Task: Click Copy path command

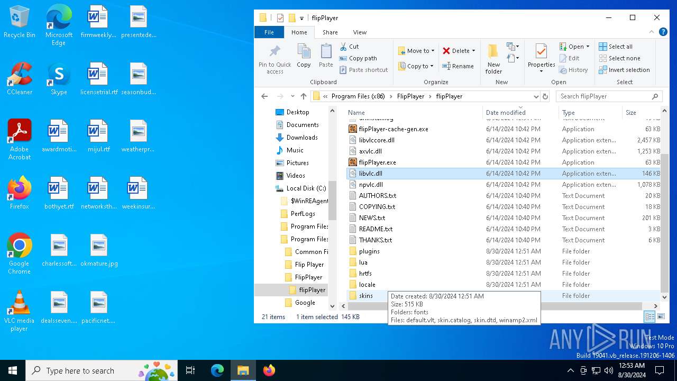Action: [358, 58]
